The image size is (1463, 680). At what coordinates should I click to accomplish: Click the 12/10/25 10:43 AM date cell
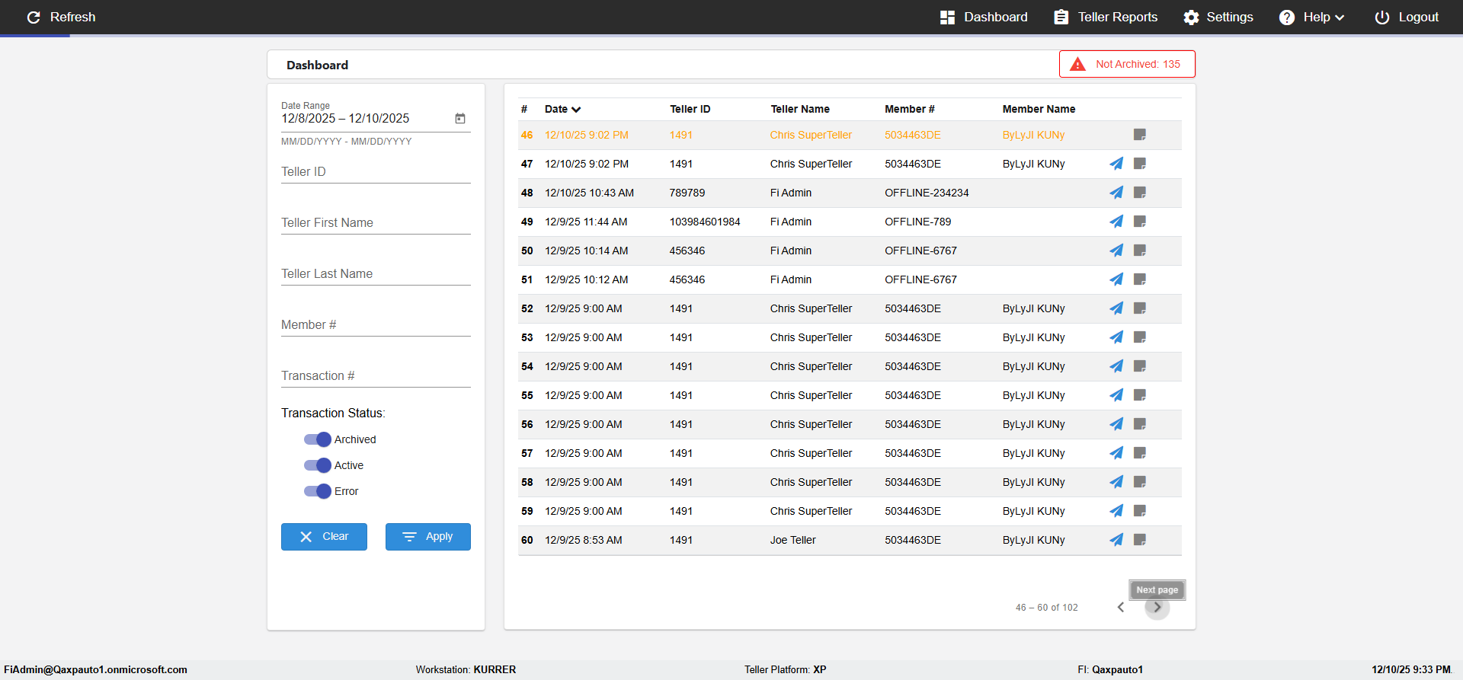(589, 193)
